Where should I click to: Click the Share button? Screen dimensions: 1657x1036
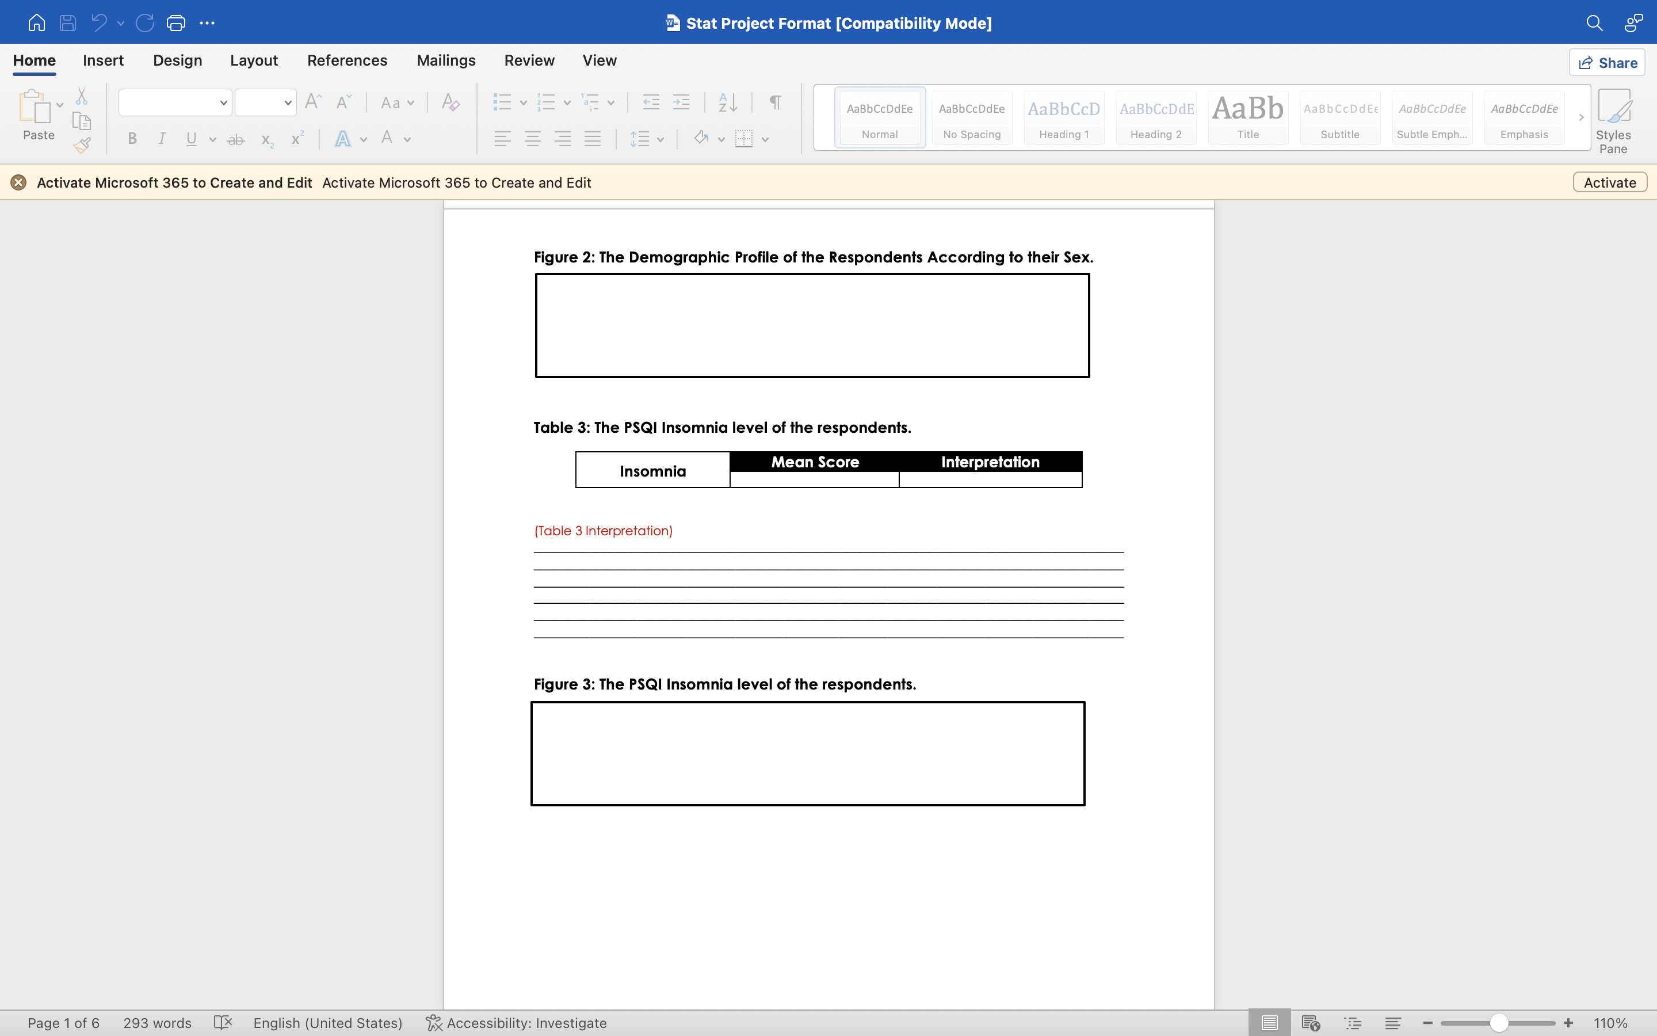click(1607, 63)
